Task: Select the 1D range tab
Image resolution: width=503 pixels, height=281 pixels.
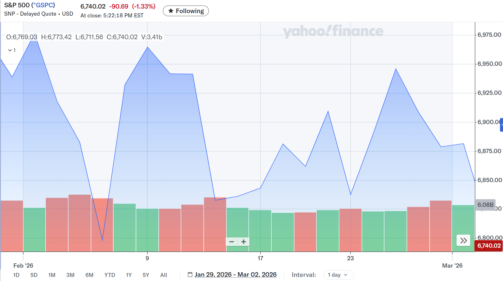Action: [16, 275]
